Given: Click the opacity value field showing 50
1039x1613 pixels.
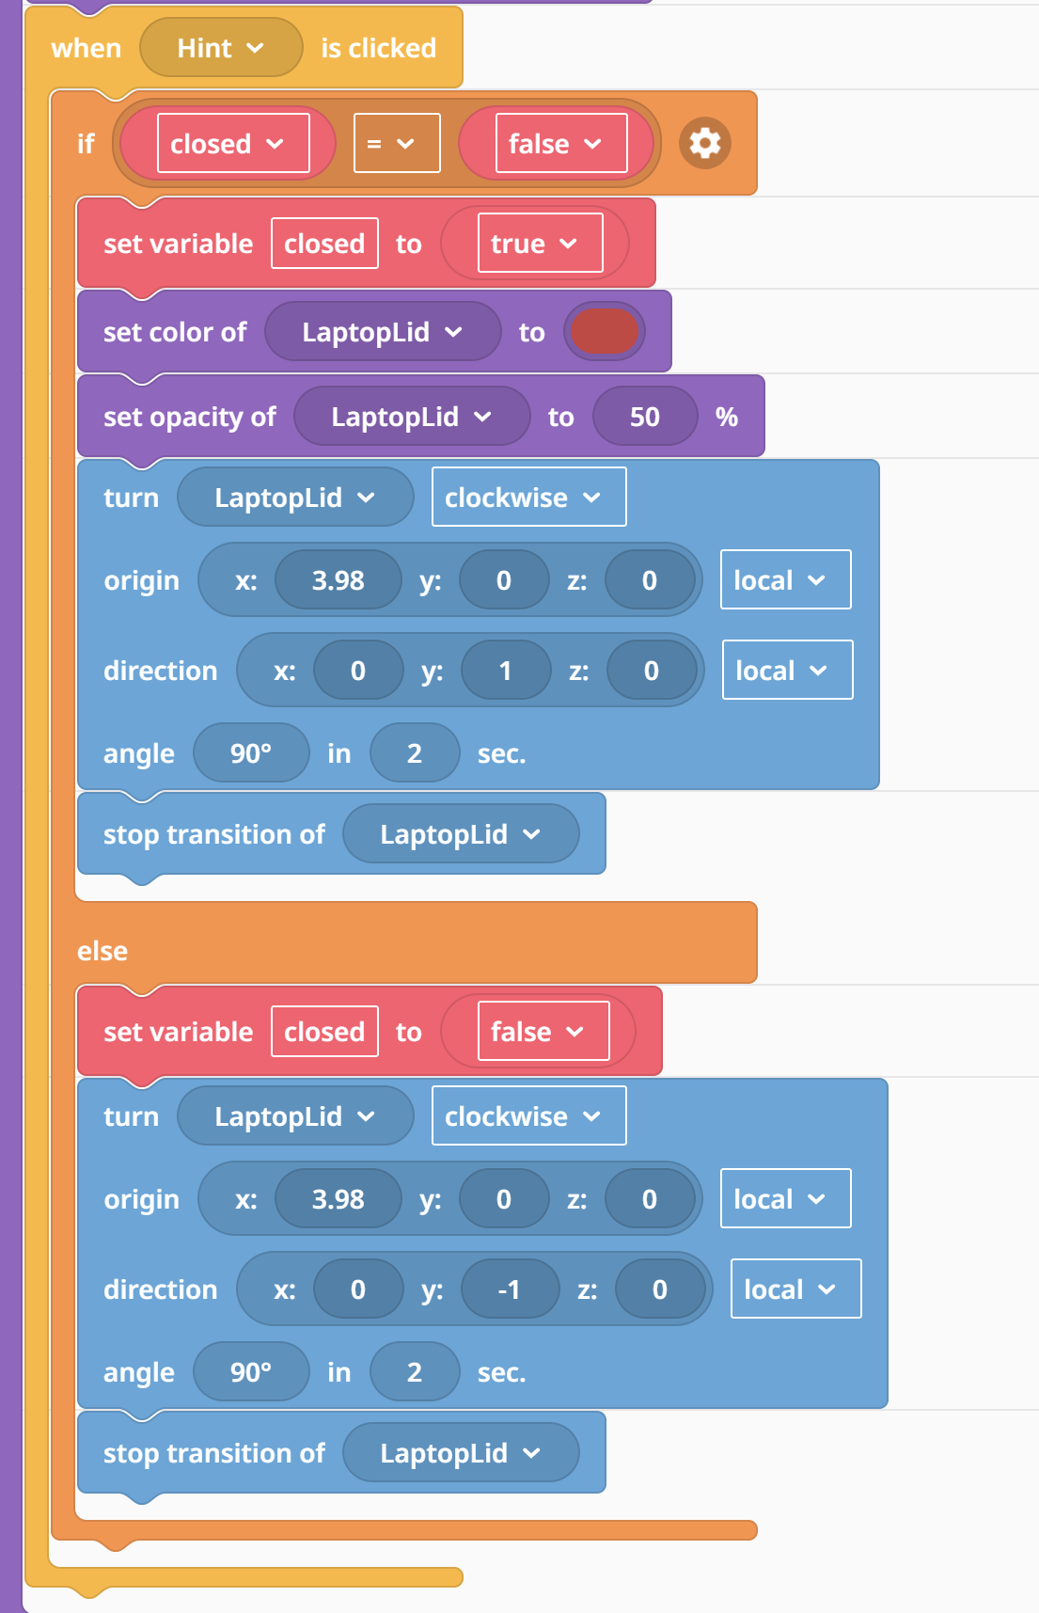Looking at the screenshot, I should coord(645,416).
